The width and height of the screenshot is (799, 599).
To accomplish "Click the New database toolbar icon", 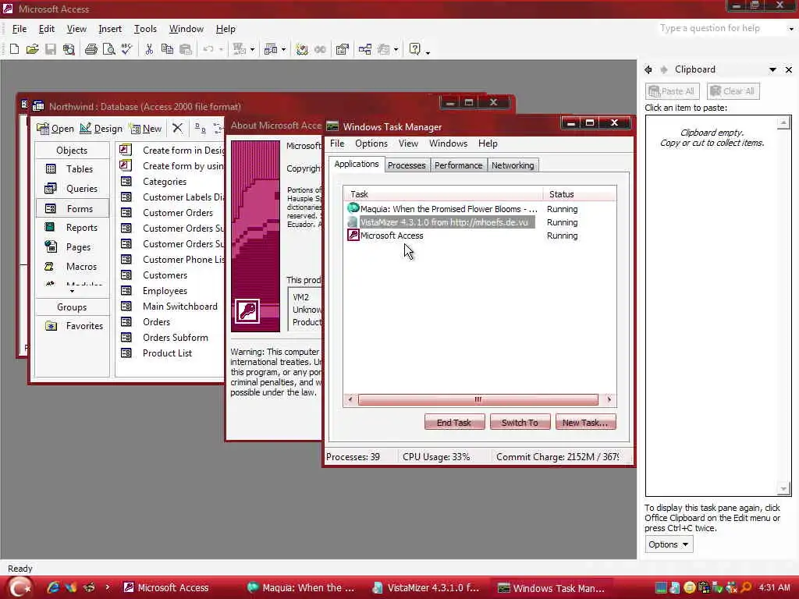I will 14,49.
